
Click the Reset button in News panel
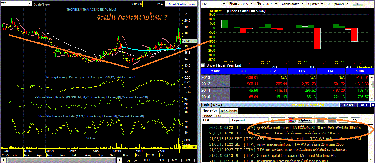[349, 105]
